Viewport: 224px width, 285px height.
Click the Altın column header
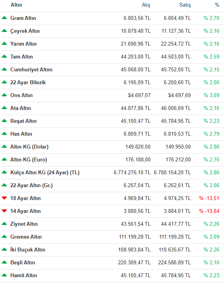pyautogui.click(x=16, y=5)
